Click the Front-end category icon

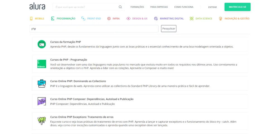coord(83,19)
